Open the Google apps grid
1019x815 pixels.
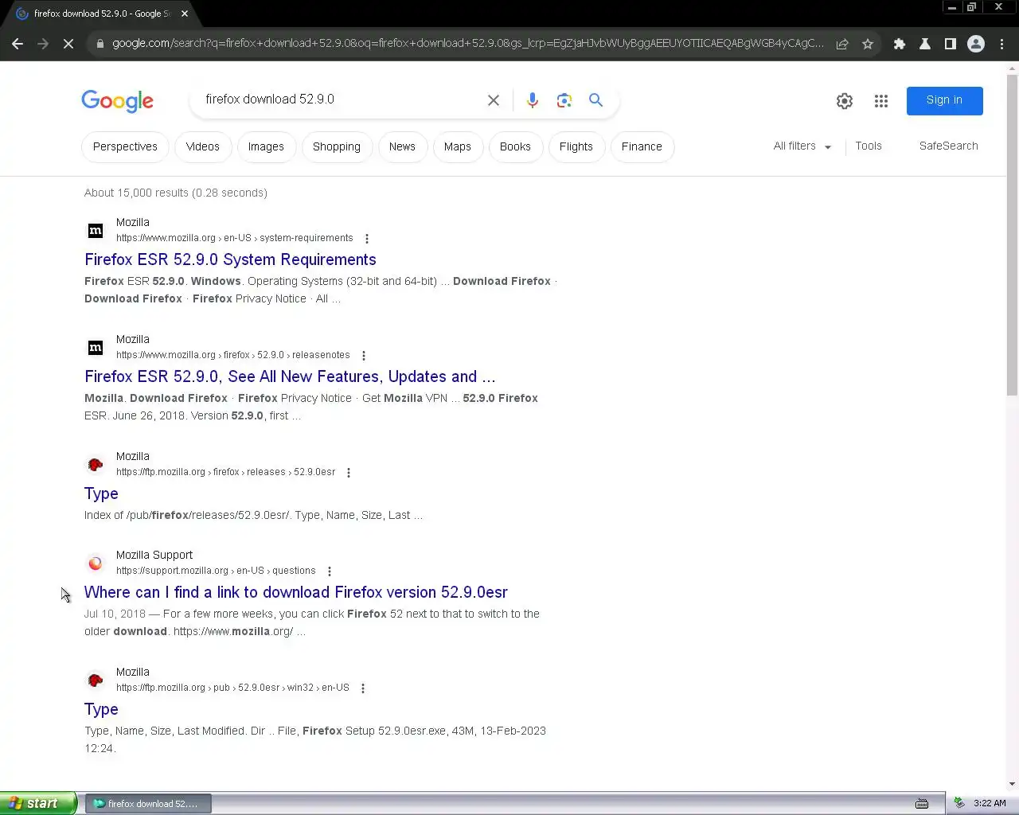point(881,101)
